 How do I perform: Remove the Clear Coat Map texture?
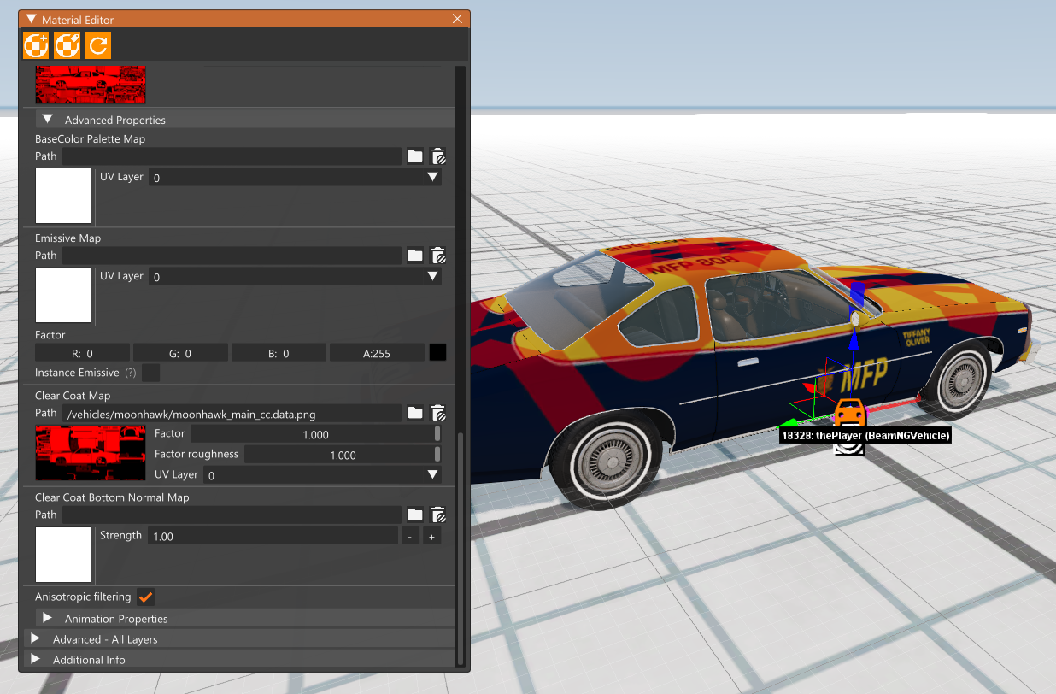coord(437,413)
